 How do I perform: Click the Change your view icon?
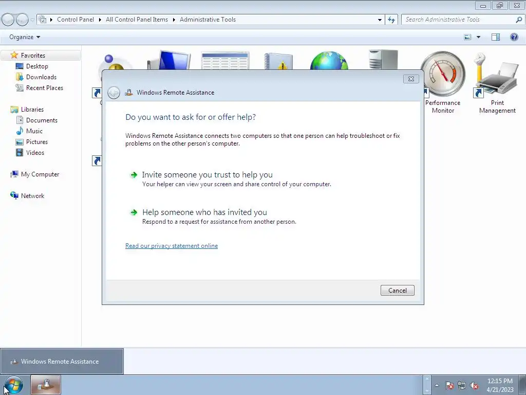tap(467, 37)
